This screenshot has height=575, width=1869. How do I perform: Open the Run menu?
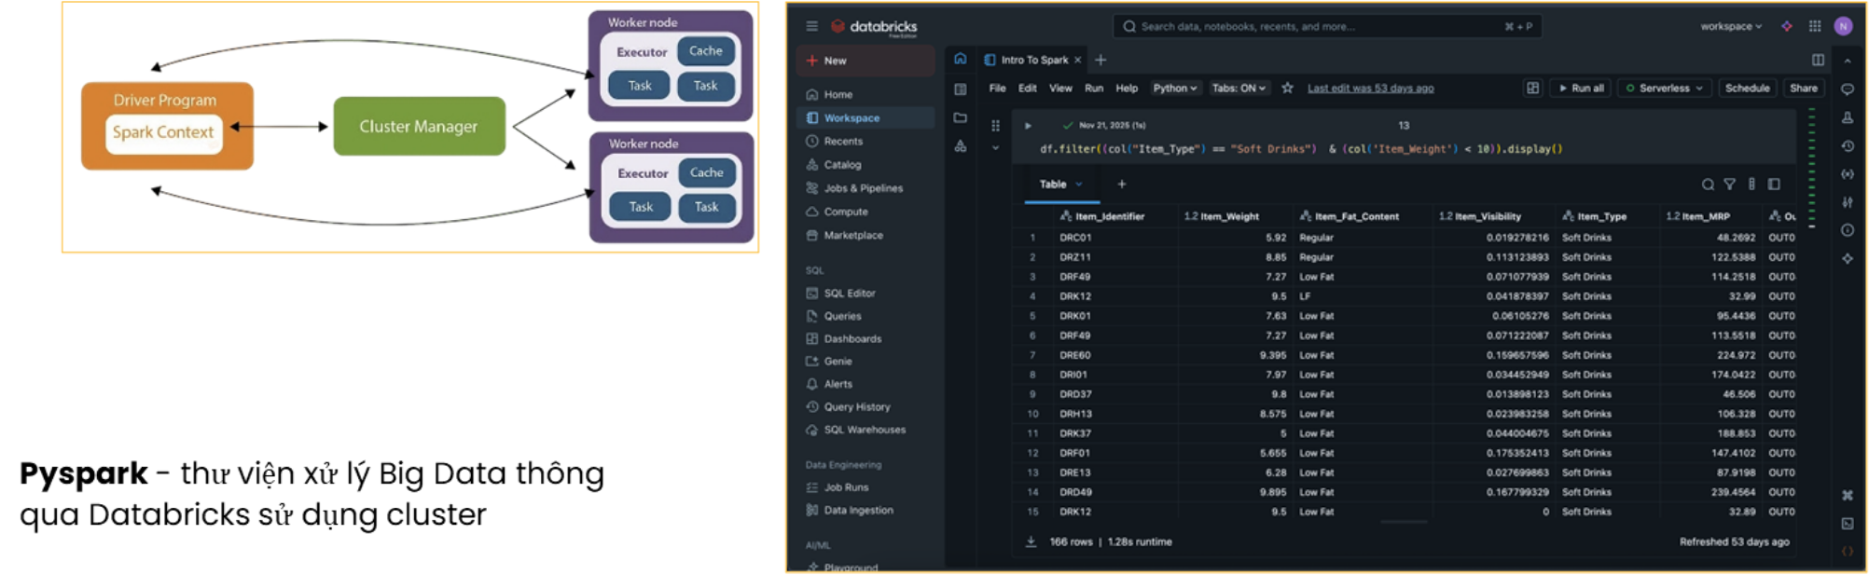[1094, 88]
